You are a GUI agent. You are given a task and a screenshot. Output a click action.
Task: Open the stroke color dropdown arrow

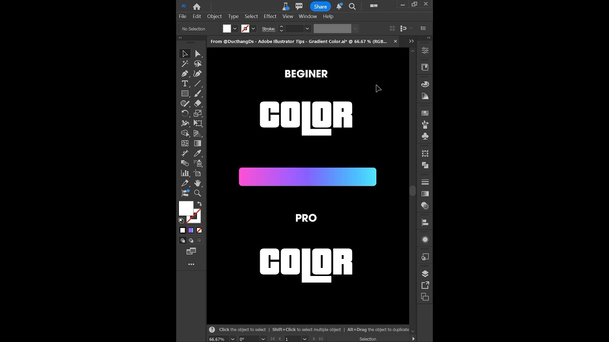point(253,28)
